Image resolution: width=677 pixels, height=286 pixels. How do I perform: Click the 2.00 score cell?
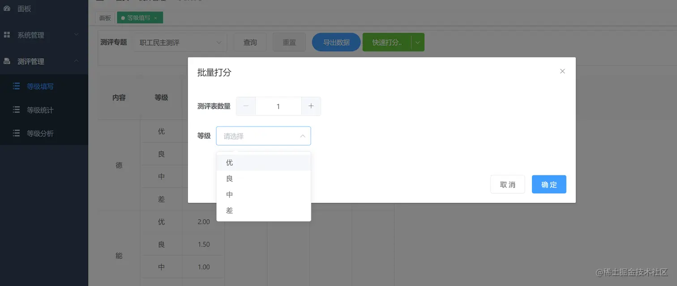[x=203, y=222]
